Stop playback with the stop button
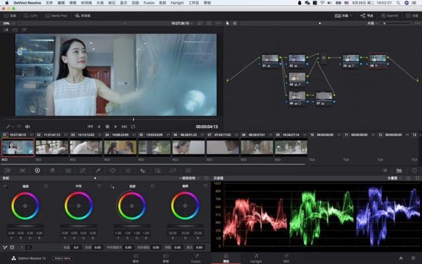 pos(107,126)
